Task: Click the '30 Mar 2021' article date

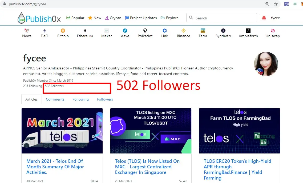Action: [x=35, y=181]
